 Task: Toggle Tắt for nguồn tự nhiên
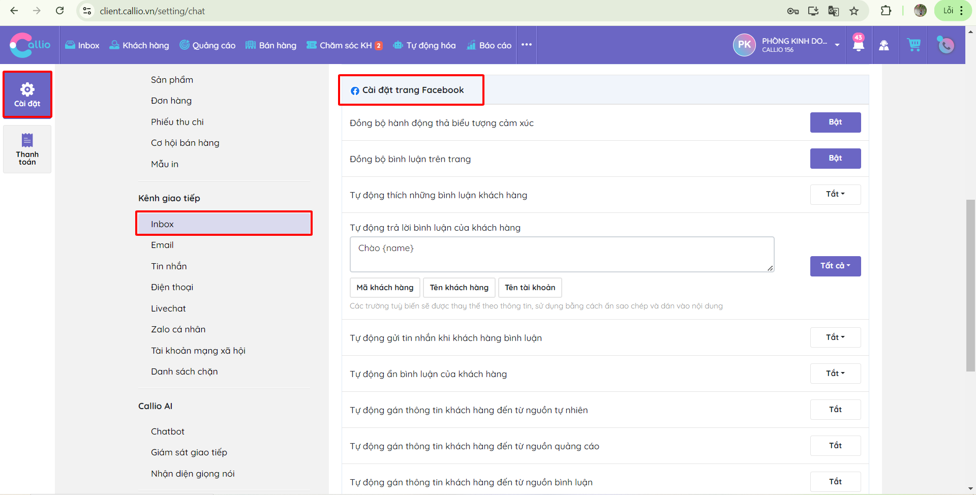tap(835, 410)
